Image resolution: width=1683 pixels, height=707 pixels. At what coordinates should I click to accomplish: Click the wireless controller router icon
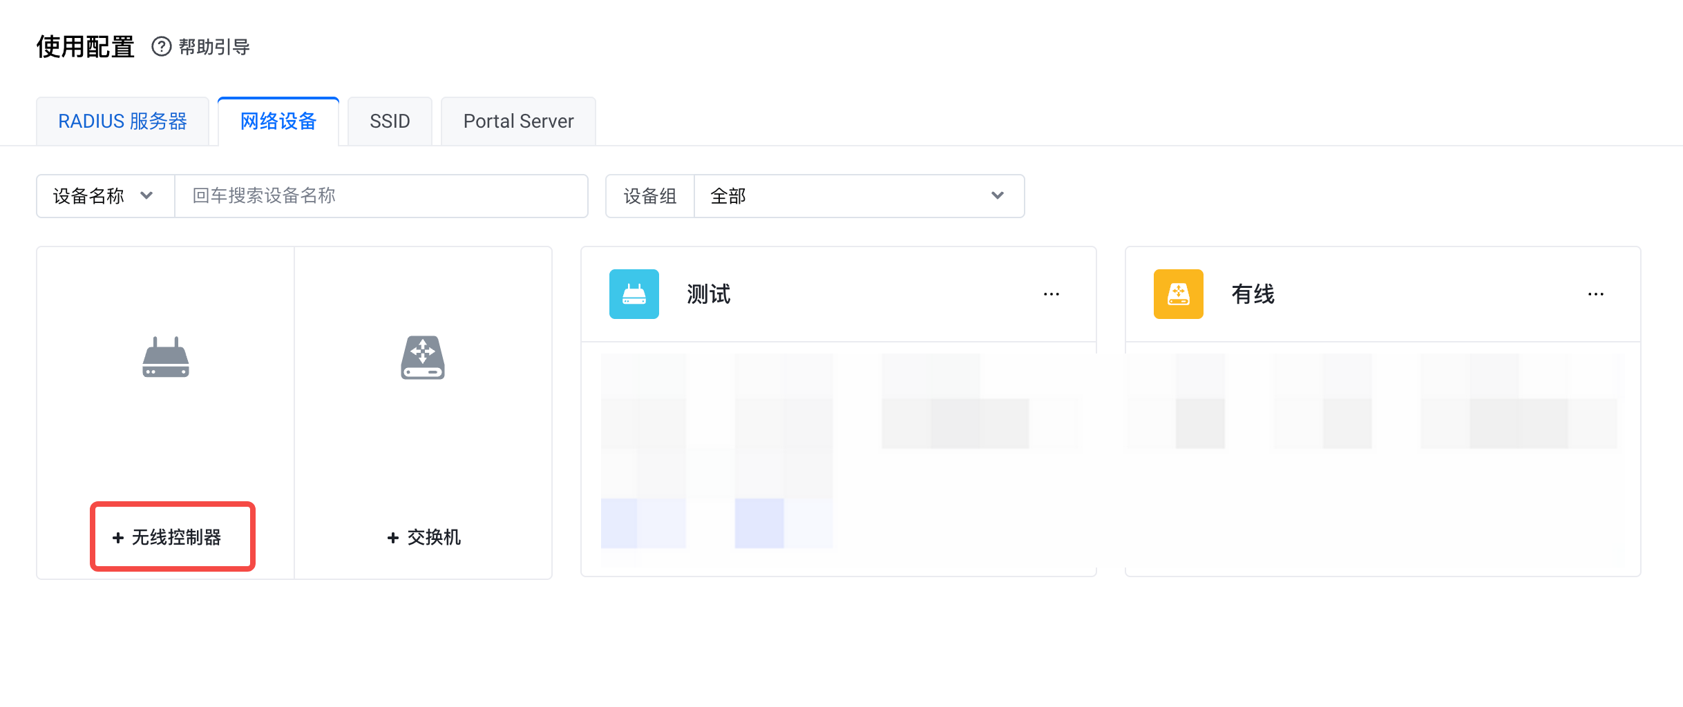[x=166, y=357]
